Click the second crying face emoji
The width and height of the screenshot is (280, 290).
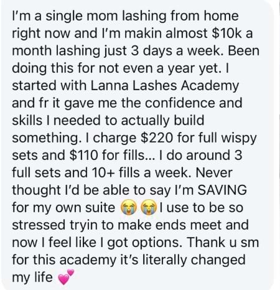(x=149, y=208)
